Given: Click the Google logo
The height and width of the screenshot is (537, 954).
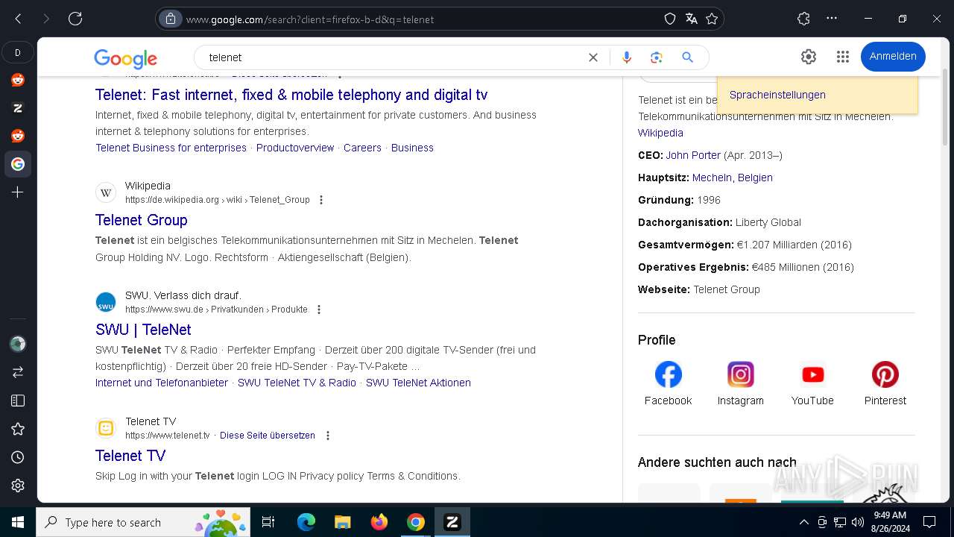Looking at the screenshot, I should pos(125,58).
